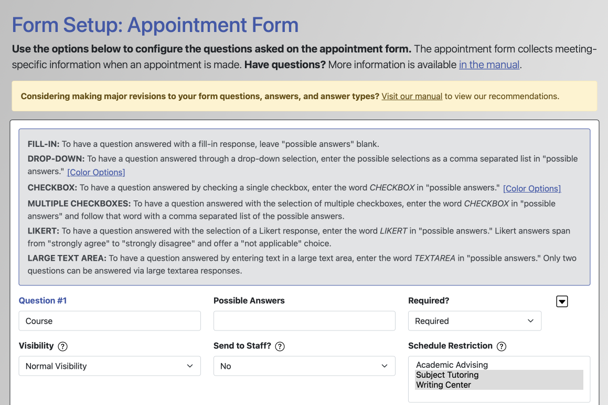Viewport: 608px width, 405px height.
Task: Click the help icon next to Visibility
Action: point(63,346)
